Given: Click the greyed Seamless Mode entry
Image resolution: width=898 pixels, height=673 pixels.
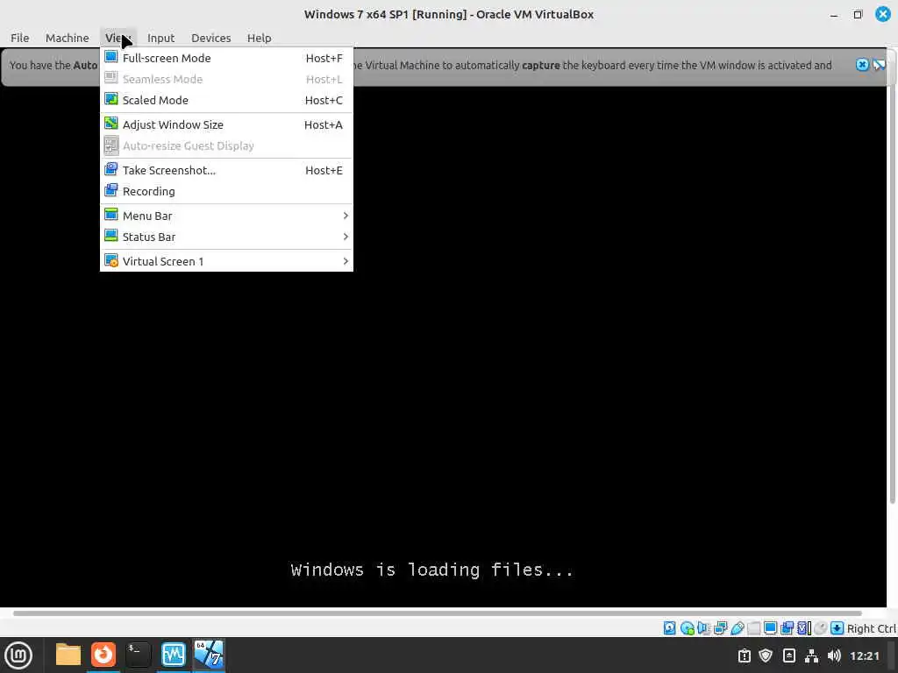Looking at the screenshot, I should (226, 79).
